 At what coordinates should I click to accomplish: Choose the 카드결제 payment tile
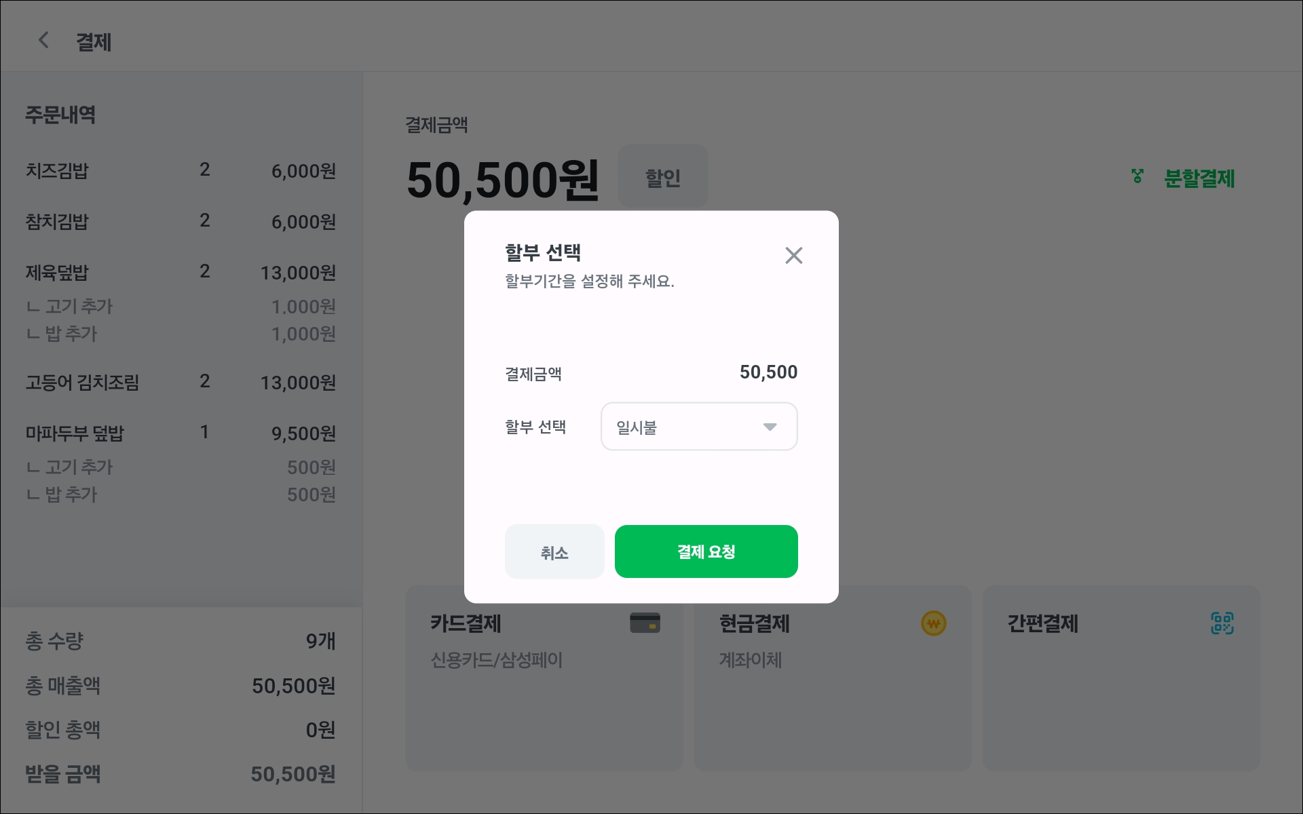tap(544, 699)
